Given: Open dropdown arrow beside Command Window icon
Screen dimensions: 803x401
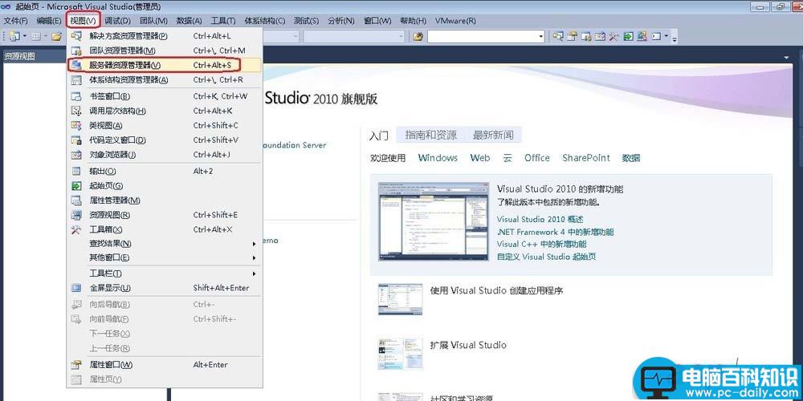Looking at the screenshot, I should coord(666,36).
